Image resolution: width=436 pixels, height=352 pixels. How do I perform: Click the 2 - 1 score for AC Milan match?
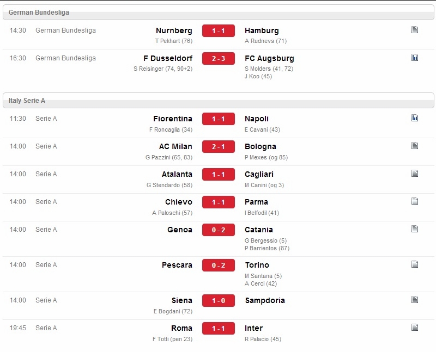[x=219, y=146]
